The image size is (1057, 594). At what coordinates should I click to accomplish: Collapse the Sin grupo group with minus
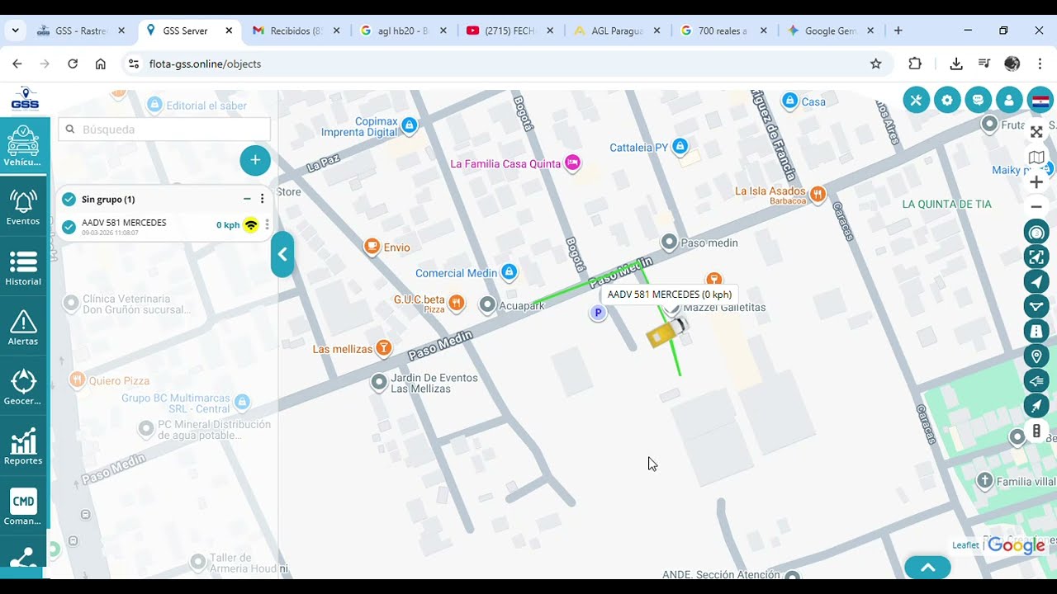coord(247,199)
